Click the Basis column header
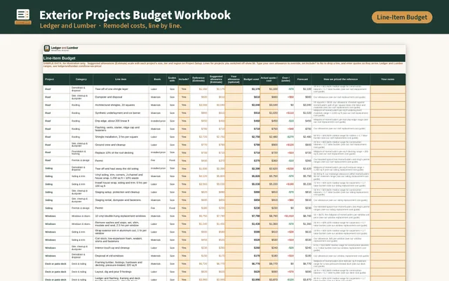Screen dimensions: 449x281 (157, 79)
